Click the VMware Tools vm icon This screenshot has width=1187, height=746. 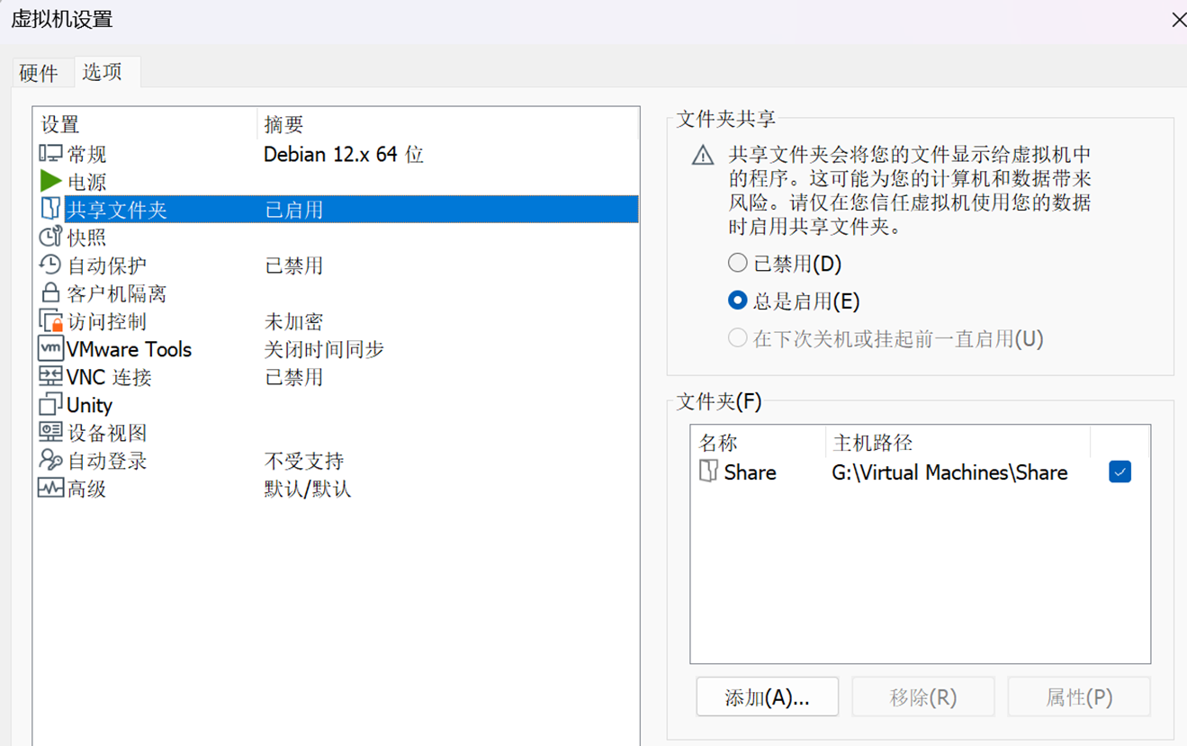tap(50, 349)
